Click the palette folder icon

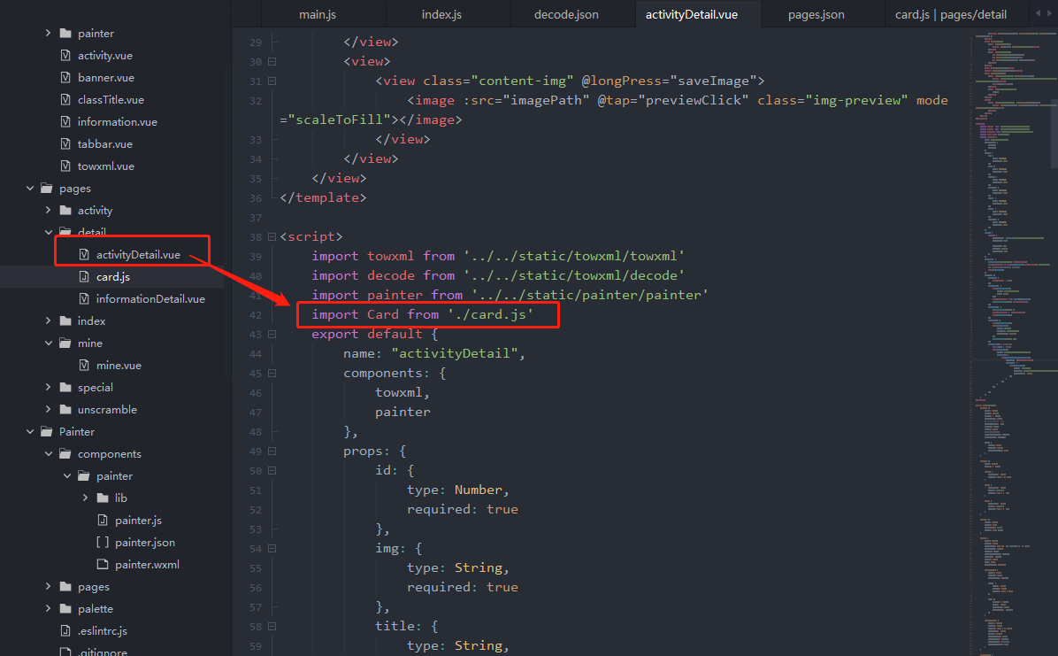(65, 609)
